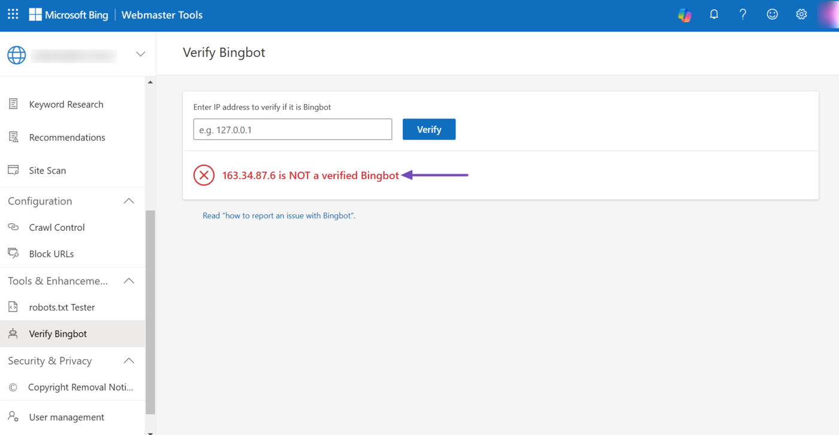
Task: Click the globe site icon
Action: (x=17, y=54)
